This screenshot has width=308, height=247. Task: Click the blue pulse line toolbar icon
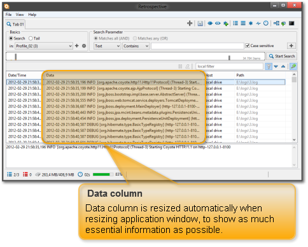(258, 24)
